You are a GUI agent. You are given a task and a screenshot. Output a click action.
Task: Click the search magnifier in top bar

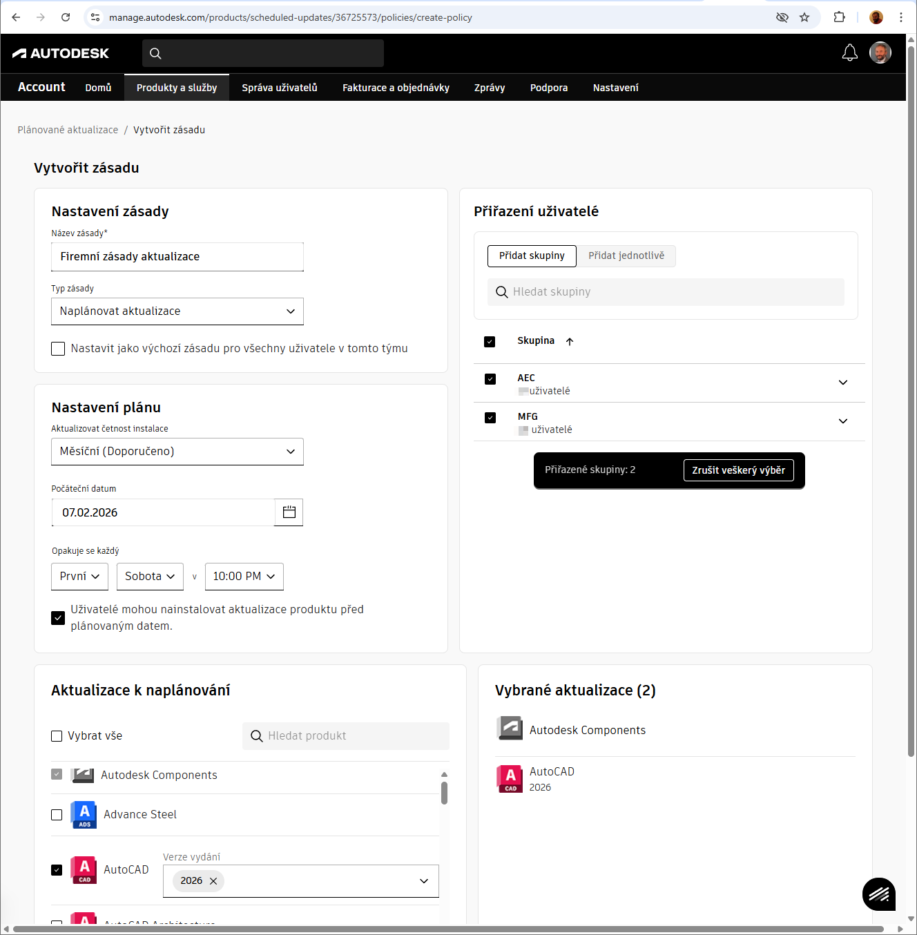tap(155, 53)
